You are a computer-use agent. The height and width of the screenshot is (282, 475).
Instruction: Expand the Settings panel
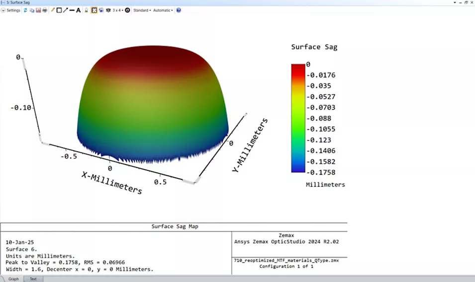click(x=11, y=10)
